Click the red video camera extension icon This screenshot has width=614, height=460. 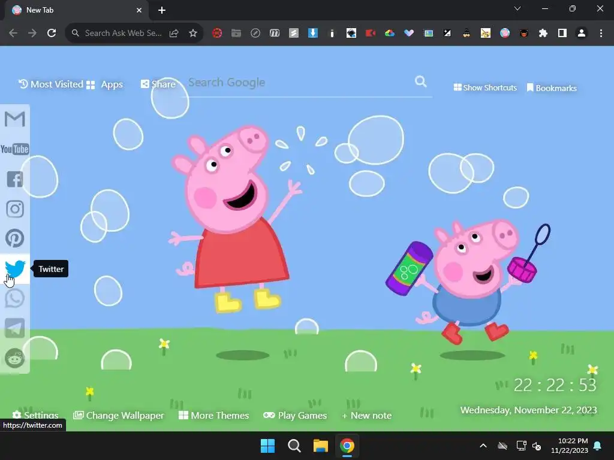[371, 34]
